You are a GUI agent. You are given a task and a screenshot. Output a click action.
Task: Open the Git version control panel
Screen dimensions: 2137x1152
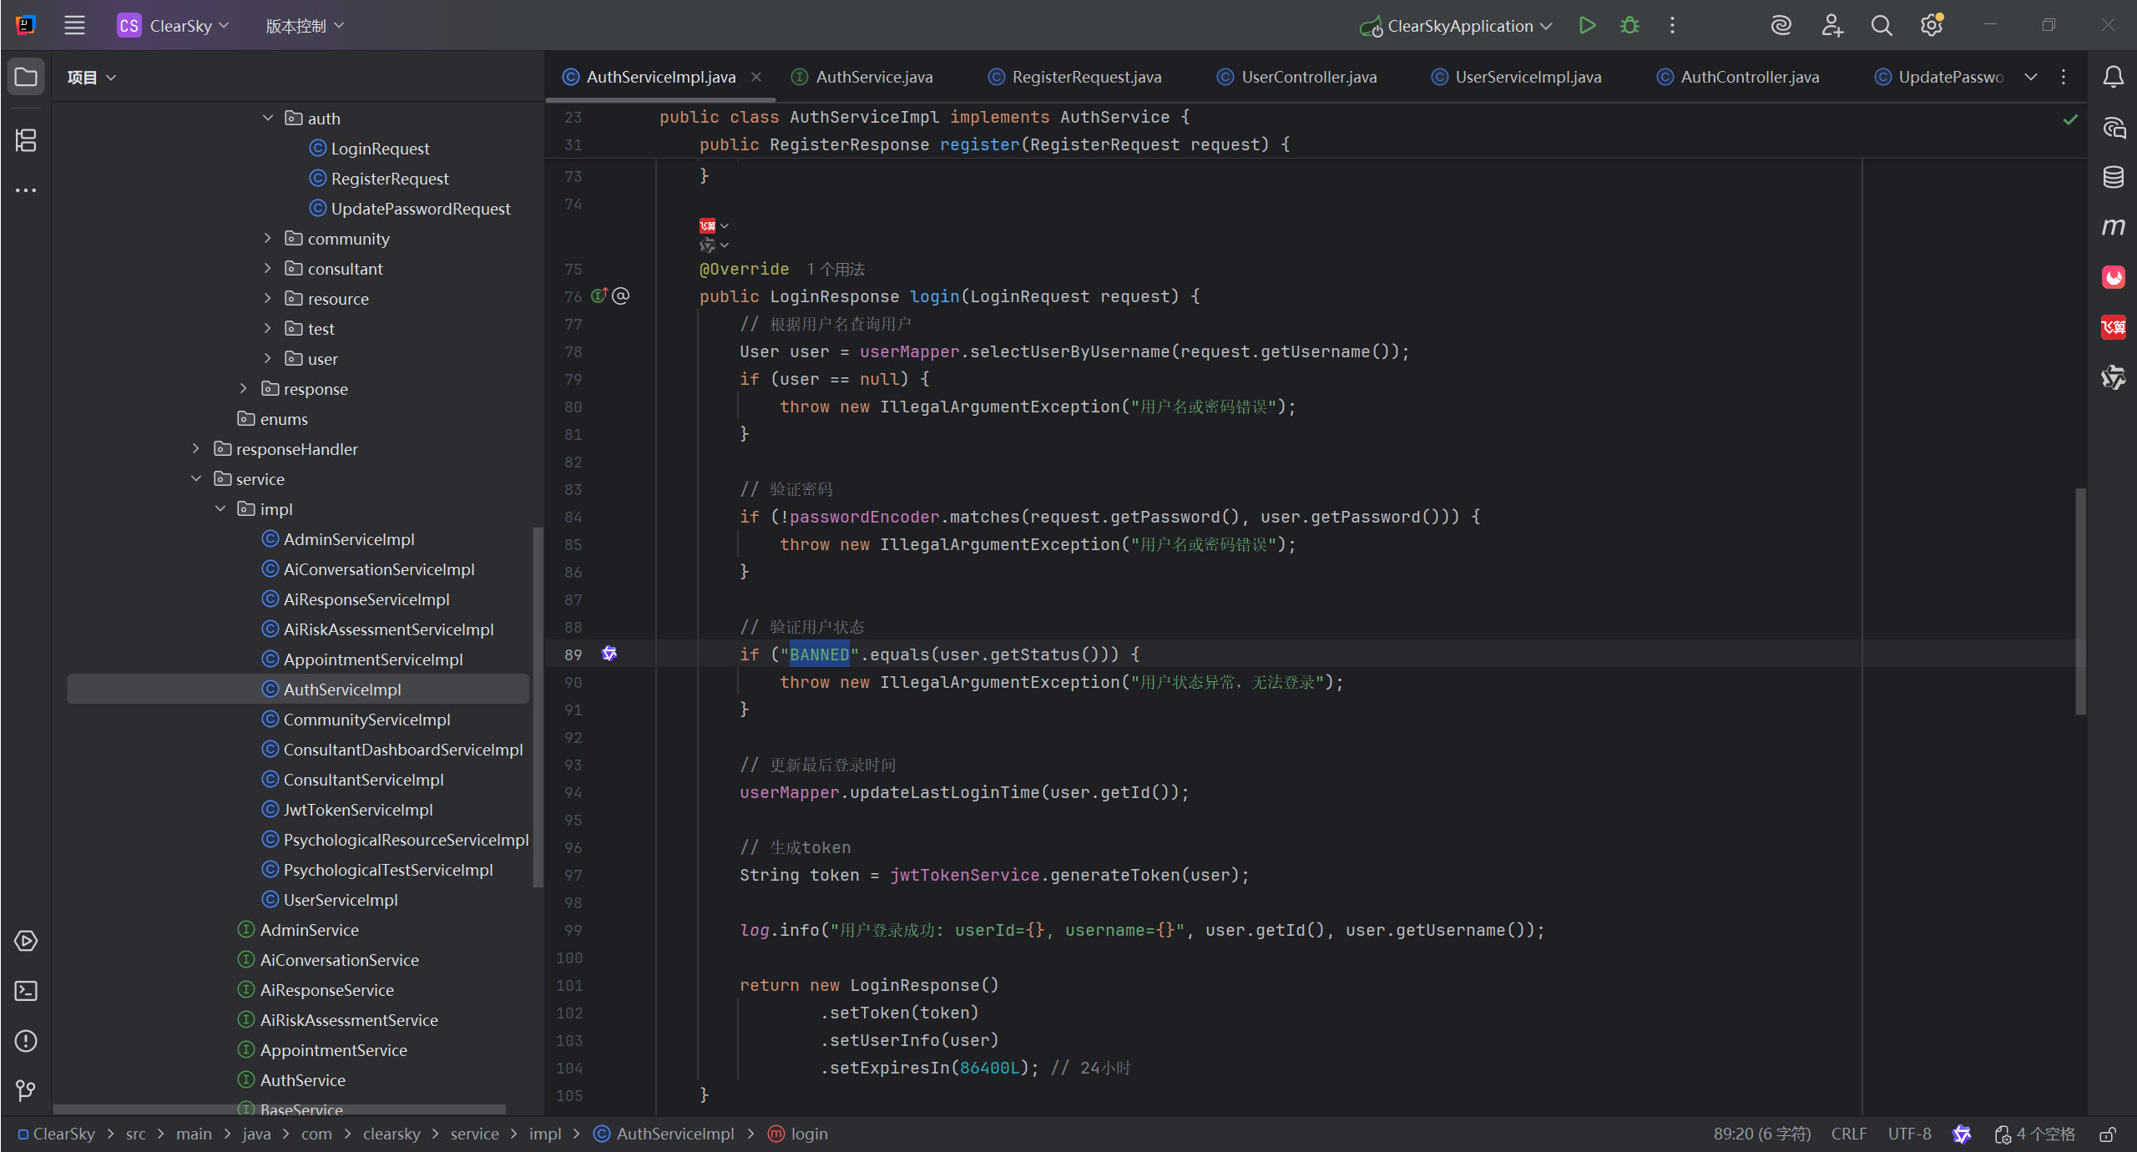pos(26,1090)
